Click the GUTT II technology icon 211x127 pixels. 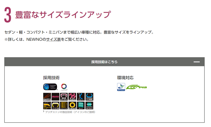(x=47, y=97)
